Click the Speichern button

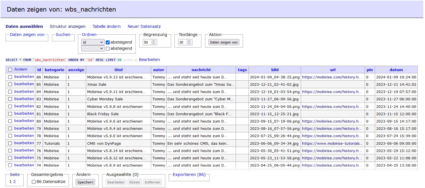[x=86, y=182]
